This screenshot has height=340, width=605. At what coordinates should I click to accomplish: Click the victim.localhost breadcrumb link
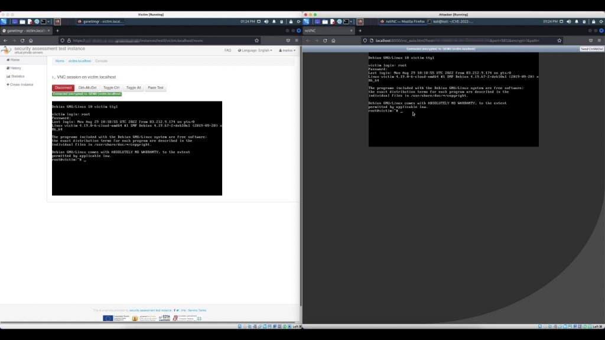point(80,61)
